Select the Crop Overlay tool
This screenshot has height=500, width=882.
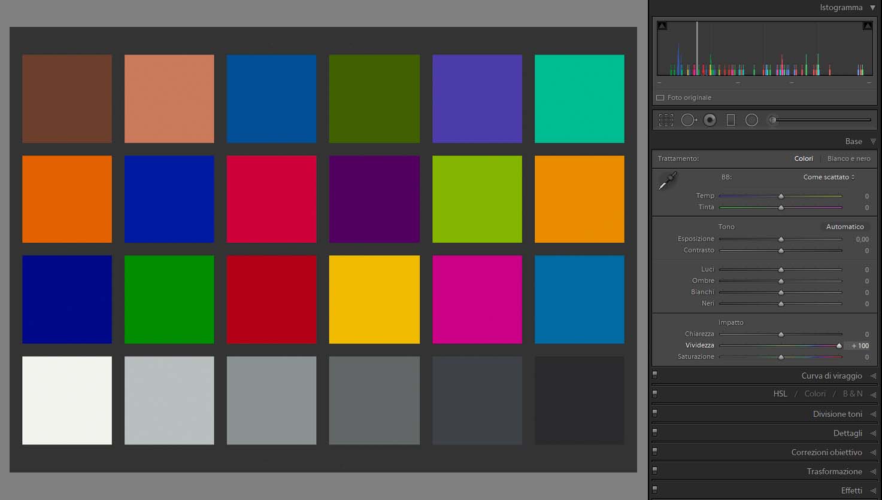pos(666,120)
